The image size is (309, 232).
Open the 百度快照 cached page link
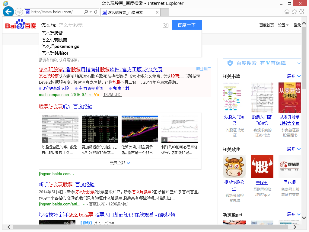[x=97, y=204]
